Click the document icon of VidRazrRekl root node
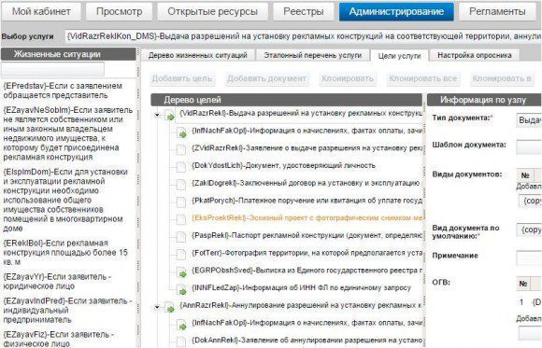The image size is (542, 348). [169, 115]
